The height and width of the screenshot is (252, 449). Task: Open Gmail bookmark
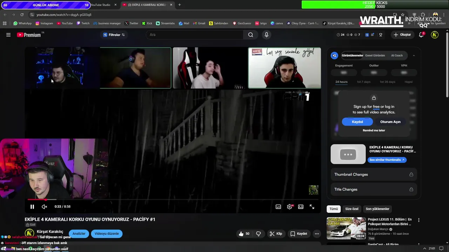coord(199,23)
